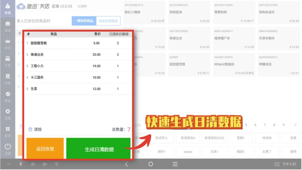This screenshot has height=170, width=302.
Task: Tap the Android home circle button
Action: click(x=151, y=164)
